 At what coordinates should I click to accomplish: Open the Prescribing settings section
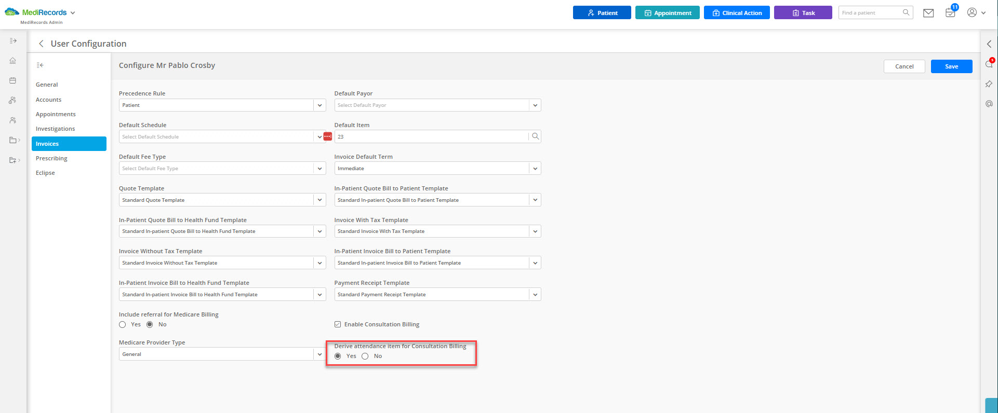pos(69,158)
